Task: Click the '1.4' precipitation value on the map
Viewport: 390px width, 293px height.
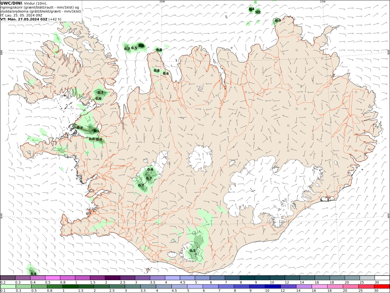Action: click(x=251, y=9)
